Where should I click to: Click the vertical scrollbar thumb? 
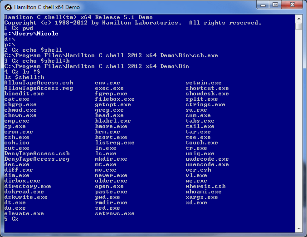tap(299, 26)
